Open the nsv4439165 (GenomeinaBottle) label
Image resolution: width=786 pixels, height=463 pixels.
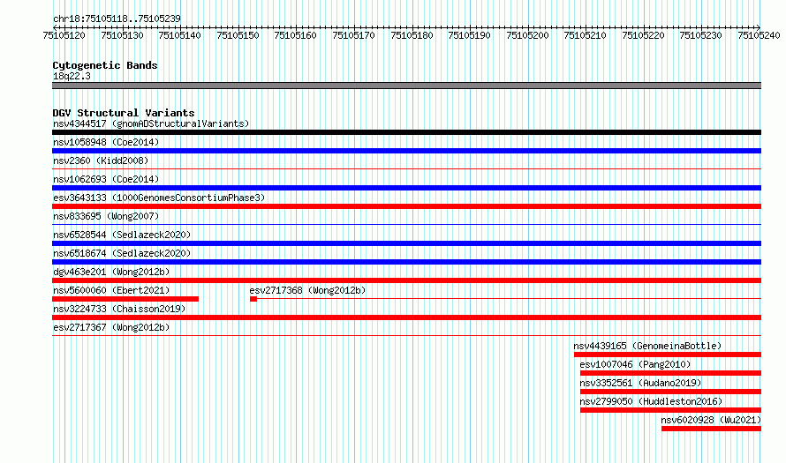(647, 346)
